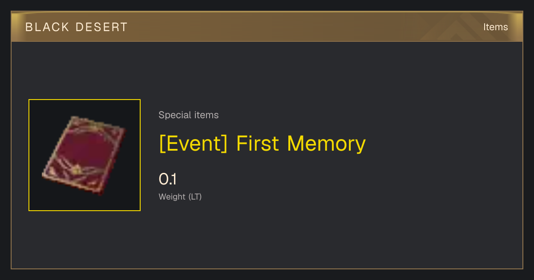Click the Special items category label
The image size is (534, 280).
(x=189, y=115)
